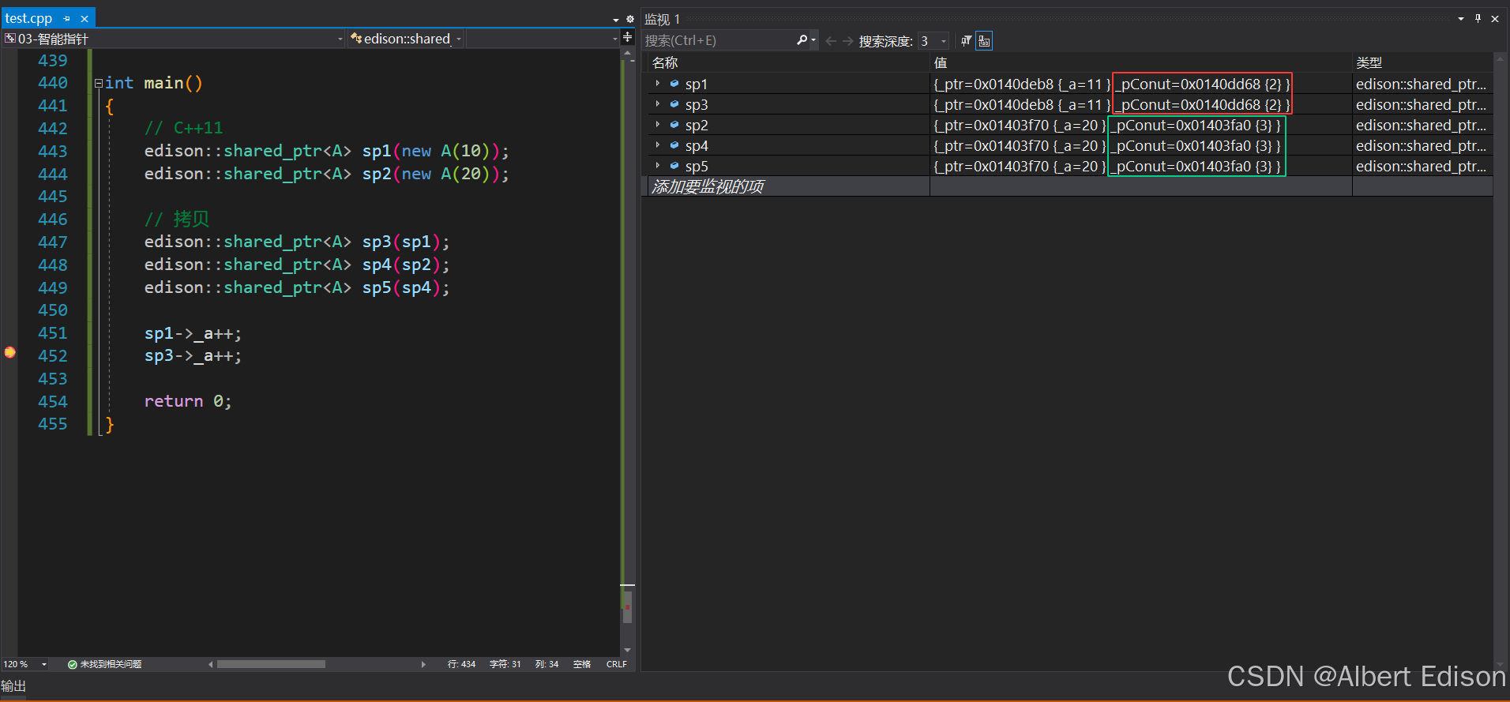Image resolution: width=1510 pixels, height=702 pixels.
Task: Click the search previous result arrow
Action: click(x=831, y=41)
